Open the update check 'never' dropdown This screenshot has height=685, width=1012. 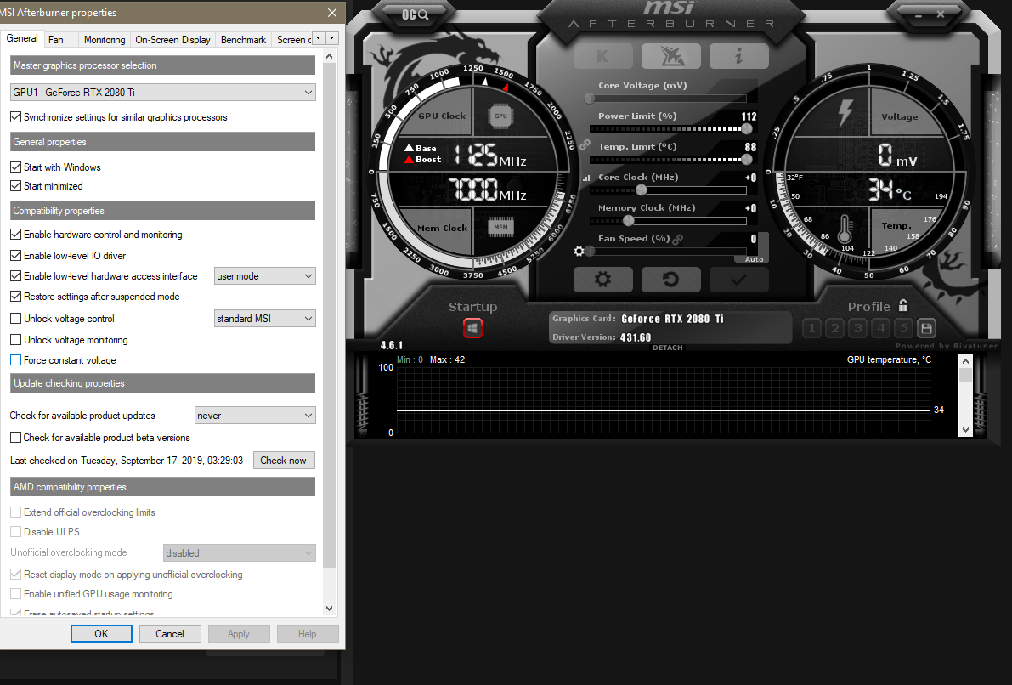click(255, 415)
